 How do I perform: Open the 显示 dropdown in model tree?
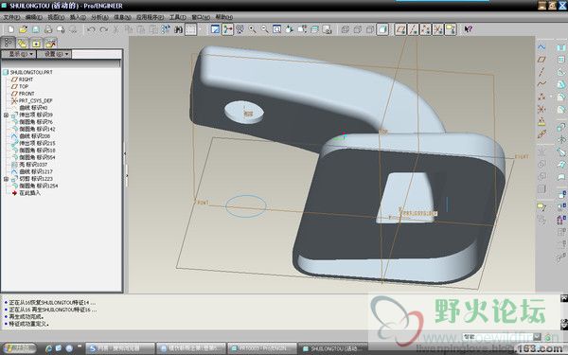pos(19,54)
